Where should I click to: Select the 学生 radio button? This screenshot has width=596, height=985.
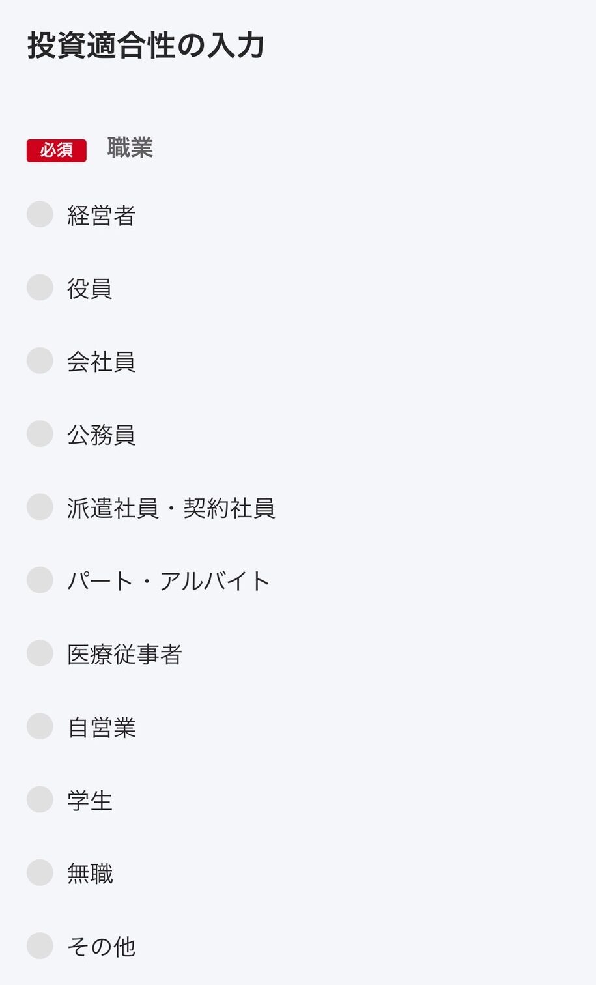tap(40, 799)
